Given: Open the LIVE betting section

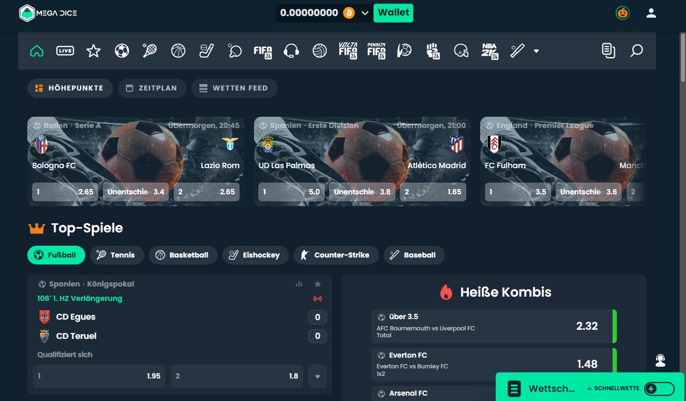Looking at the screenshot, I should pyautogui.click(x=65, y=51).
